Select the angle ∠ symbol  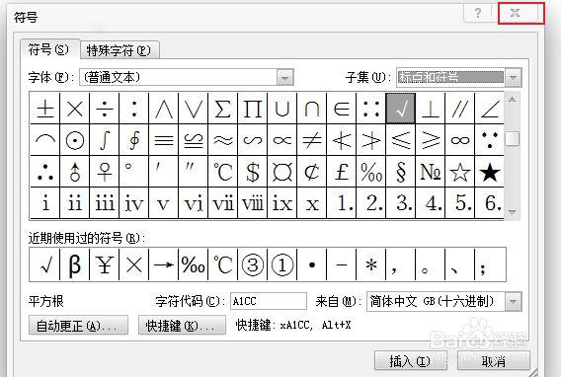[490, 109]
